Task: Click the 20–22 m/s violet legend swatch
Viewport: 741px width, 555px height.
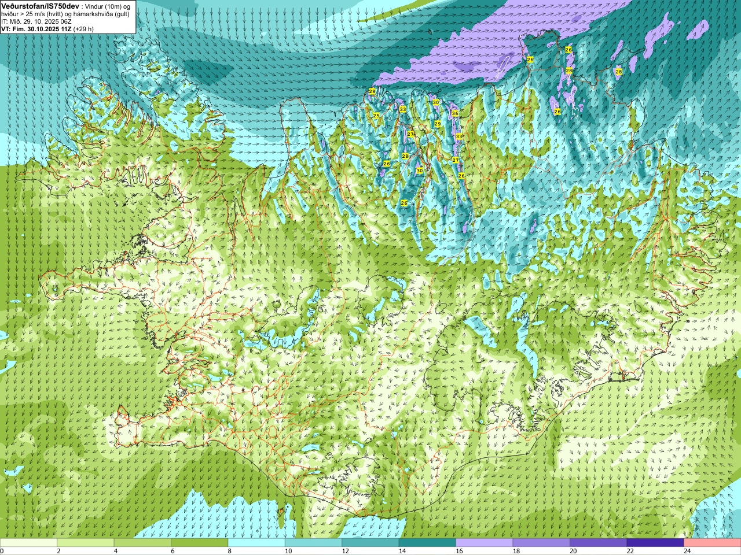Action: tap(599, 543)
